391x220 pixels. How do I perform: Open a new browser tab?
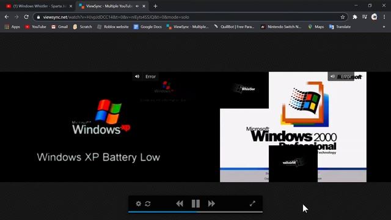tap(155, 6)
